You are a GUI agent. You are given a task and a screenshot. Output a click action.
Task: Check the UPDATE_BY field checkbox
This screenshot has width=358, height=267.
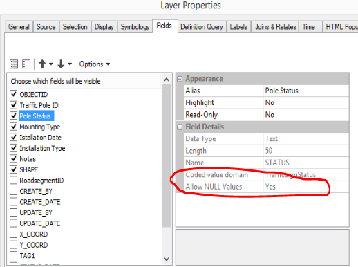tap(14, 212)
